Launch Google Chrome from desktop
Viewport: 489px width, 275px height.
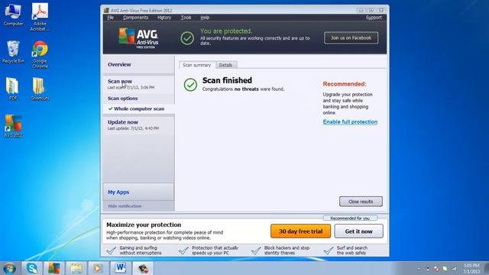40,54
